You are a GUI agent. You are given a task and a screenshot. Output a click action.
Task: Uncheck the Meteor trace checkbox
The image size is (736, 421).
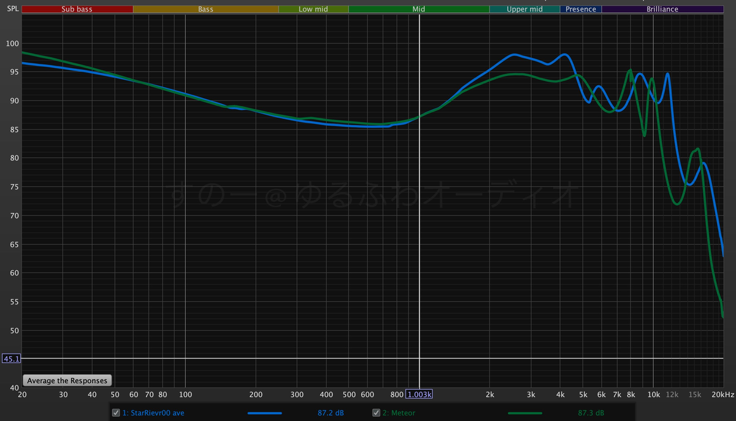pos(377,413)
